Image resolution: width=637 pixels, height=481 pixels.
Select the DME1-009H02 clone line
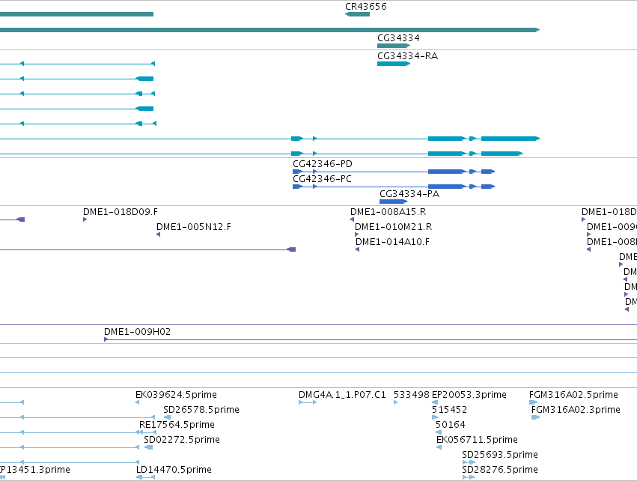pyautogui.click(x=371, y=339)
